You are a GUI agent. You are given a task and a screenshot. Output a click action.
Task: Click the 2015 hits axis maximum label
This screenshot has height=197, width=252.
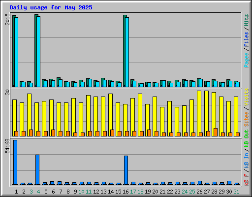[x=7, y=19]
